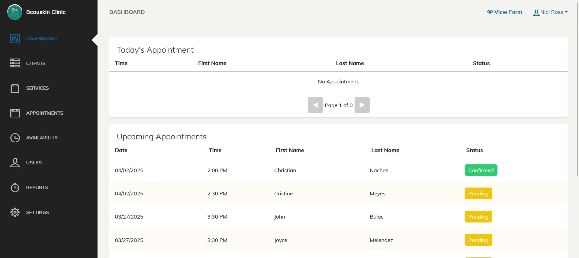Click the Page 1 of 0 label

pyautogui.click(x=339, y=105)
